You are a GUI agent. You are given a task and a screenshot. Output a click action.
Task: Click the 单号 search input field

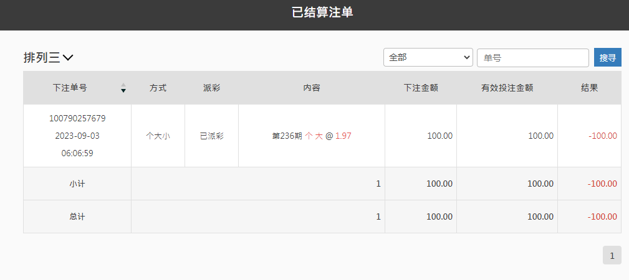(x=532, y=58)
